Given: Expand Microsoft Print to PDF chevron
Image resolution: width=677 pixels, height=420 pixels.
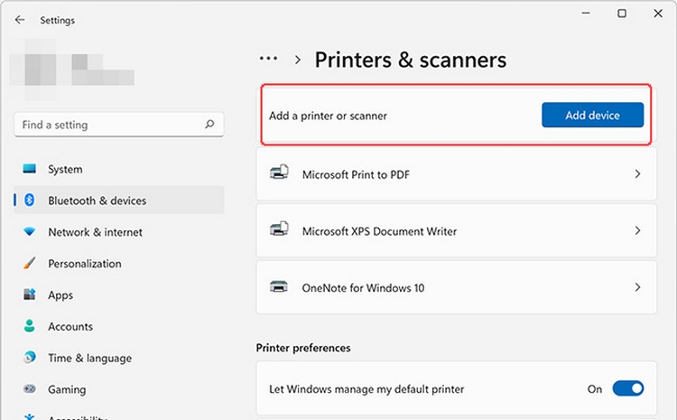Looking at the screenshot, I should tap(637, 174).
